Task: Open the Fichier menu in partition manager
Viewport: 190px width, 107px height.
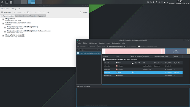Action: 79,43
